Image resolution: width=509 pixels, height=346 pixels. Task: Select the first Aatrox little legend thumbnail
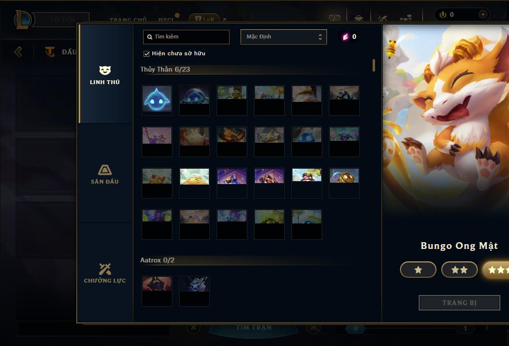pos(157,291)
